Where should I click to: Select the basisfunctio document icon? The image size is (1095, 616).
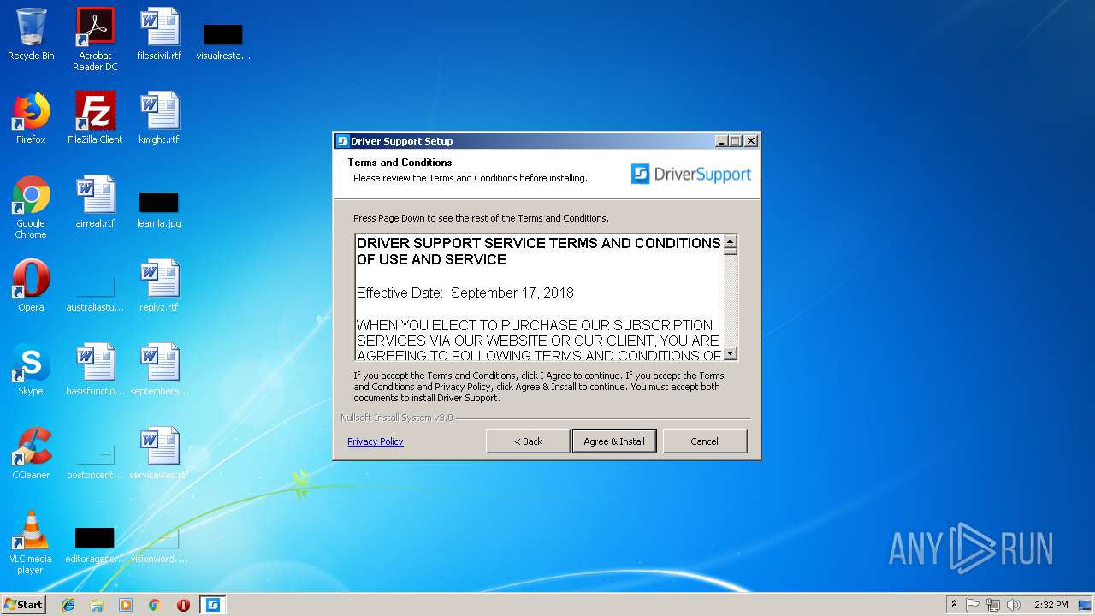coord(95,370)
